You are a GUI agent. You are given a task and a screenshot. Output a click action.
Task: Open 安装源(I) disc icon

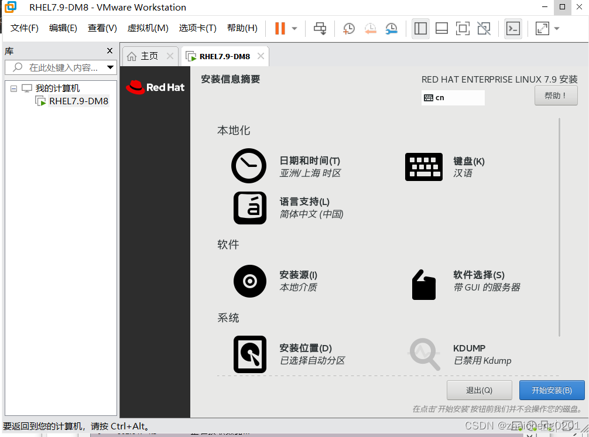pos(250,281)
